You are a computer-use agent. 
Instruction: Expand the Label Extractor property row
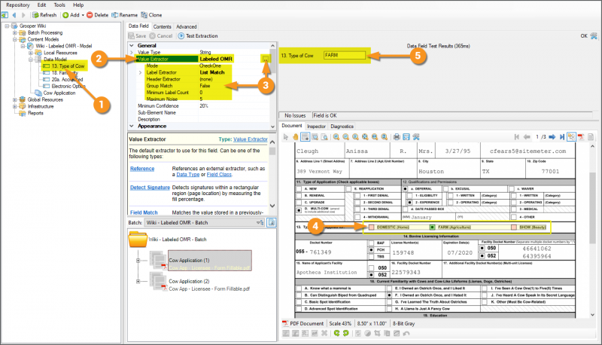click(141, 72)
